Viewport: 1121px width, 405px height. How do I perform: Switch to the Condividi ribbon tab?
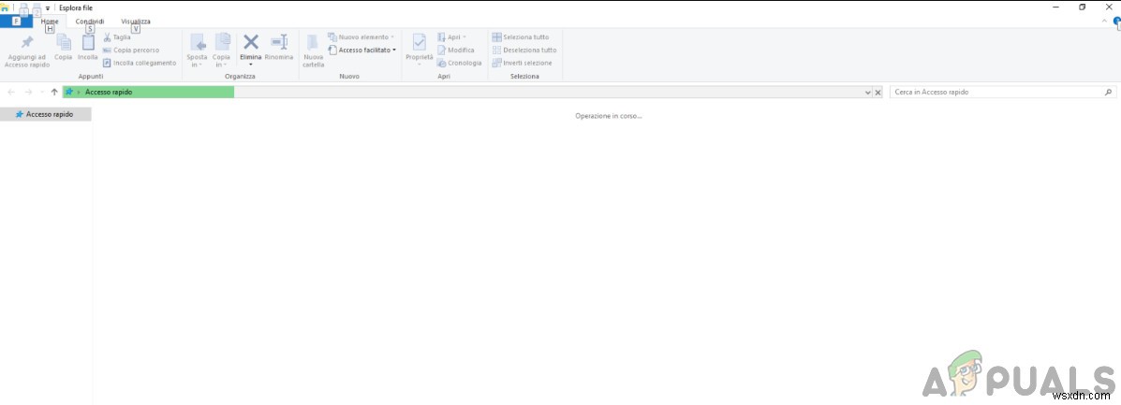(x=89, y=22)
